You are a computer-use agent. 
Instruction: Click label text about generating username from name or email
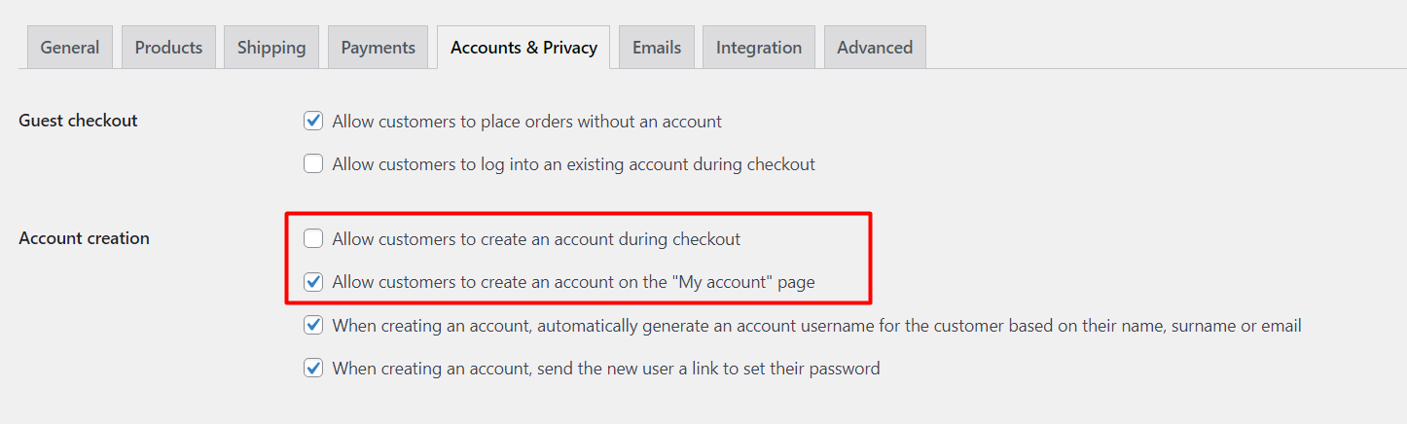coord(816,326)
